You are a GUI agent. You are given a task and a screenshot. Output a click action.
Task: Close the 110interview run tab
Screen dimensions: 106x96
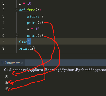click(x=22, y=63)
